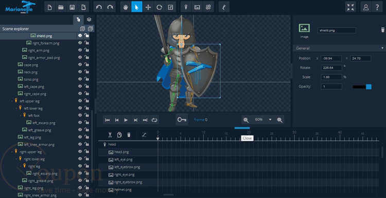The image size is (386, 198).
Task: Redo the last undone action
Action: [x=110, y=7]
